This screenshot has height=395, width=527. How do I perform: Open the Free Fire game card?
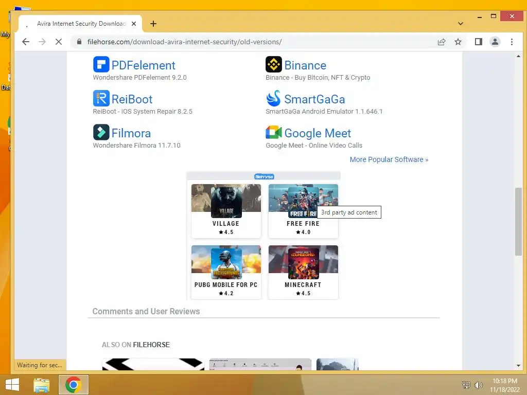tap(303, 210)
